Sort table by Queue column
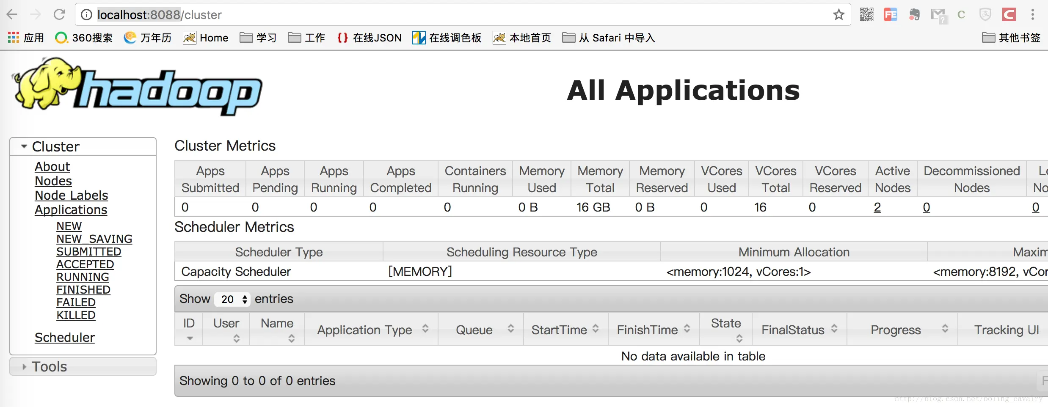 (481, 329)
